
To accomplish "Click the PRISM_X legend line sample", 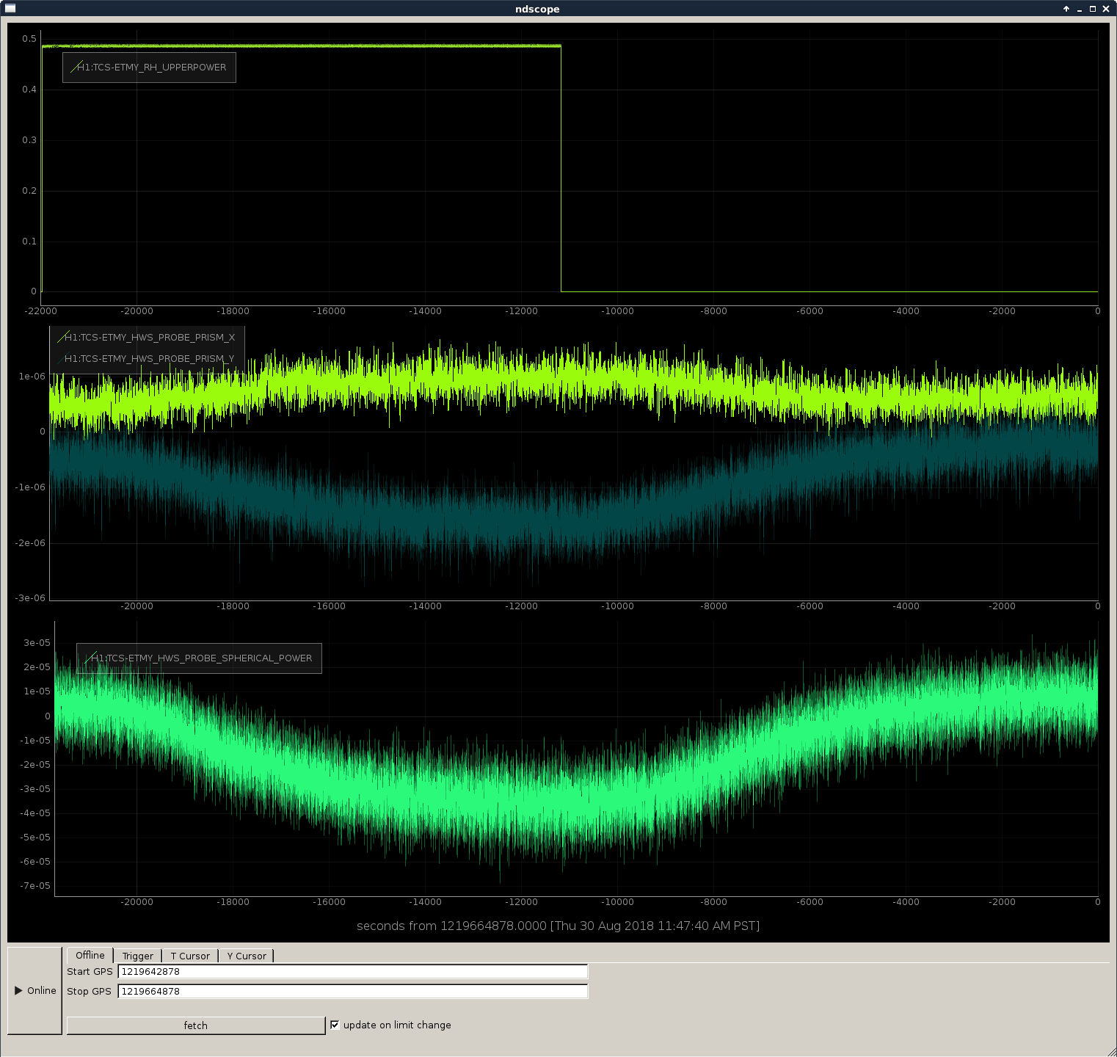I will 64,338.
